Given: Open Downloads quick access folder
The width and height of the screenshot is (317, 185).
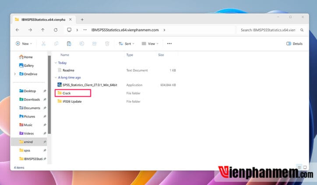Looking at the screenshot, I should pos(29,100).
